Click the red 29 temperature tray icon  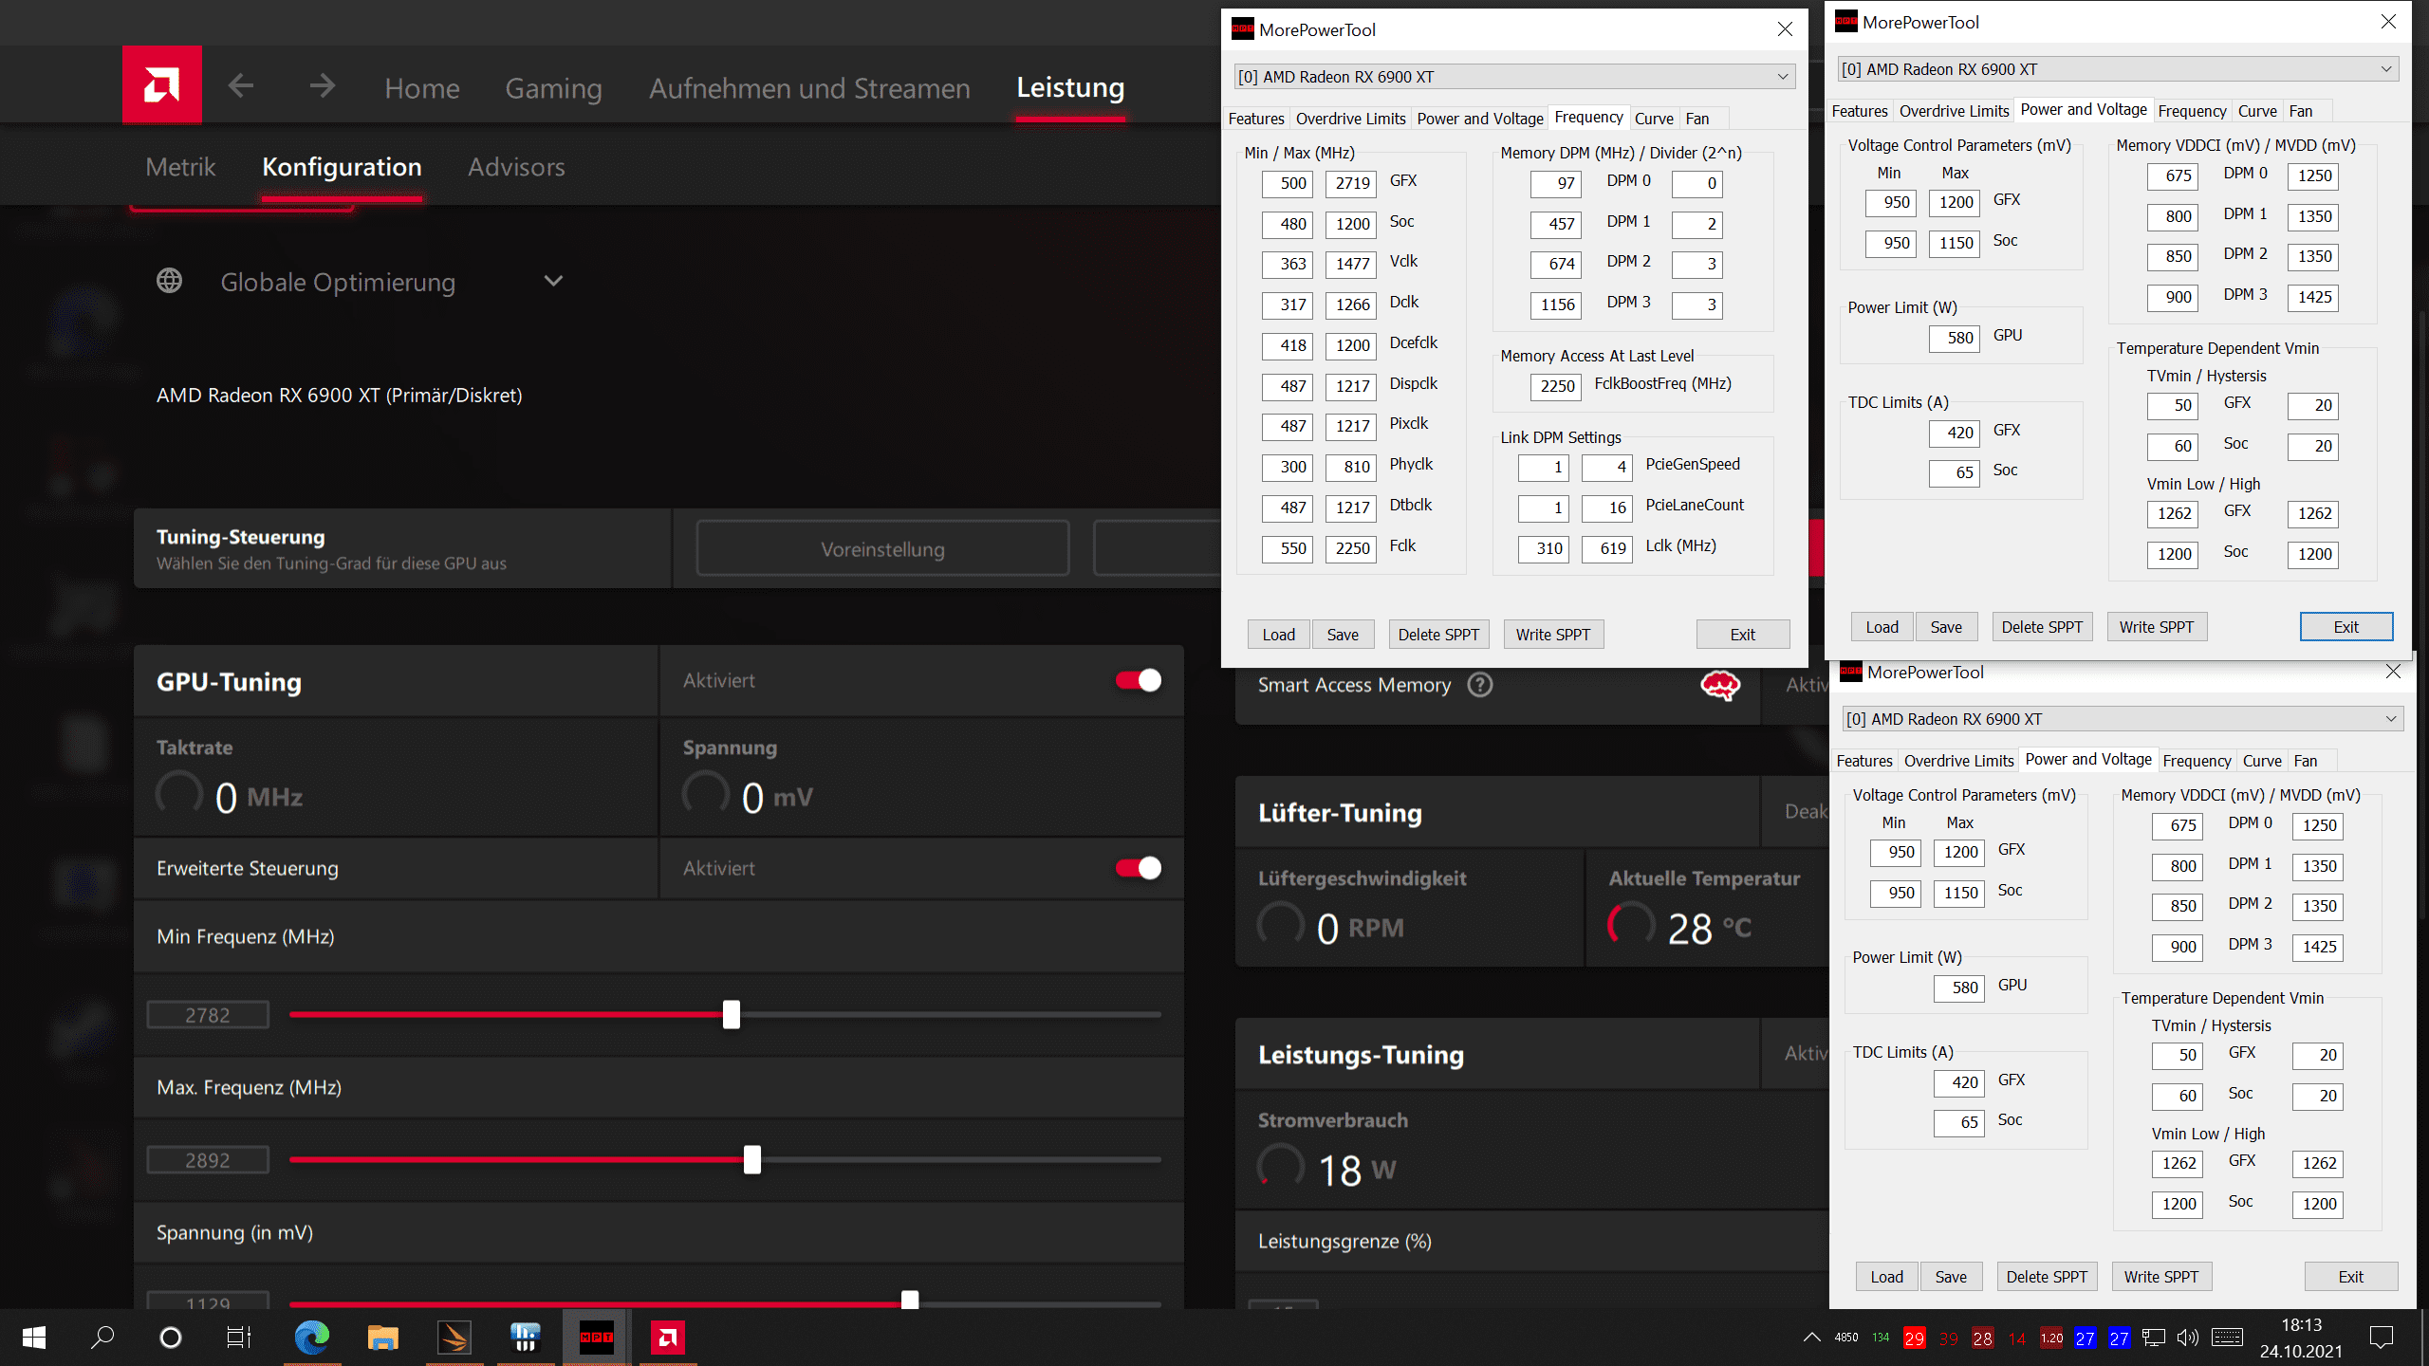coord(1914,1338)
